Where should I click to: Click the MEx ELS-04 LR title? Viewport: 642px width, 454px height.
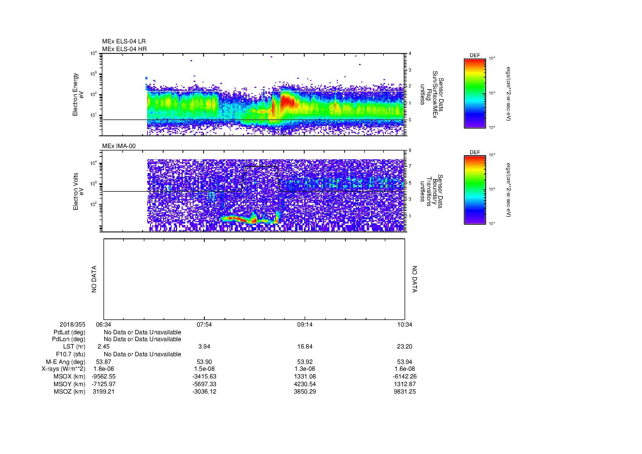click(x=124, y=41)
